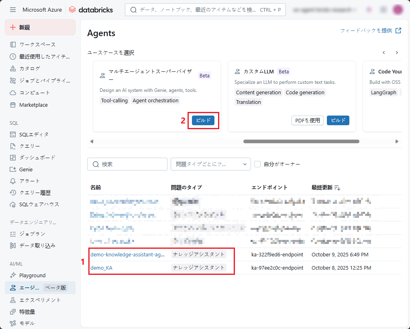Click the previous use-case carousel chevron
This screenshot has height=329, width=410.
point(384,53)
